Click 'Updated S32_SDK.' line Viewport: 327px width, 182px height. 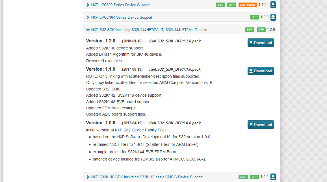pyautogui.click(x=103, y=89)
